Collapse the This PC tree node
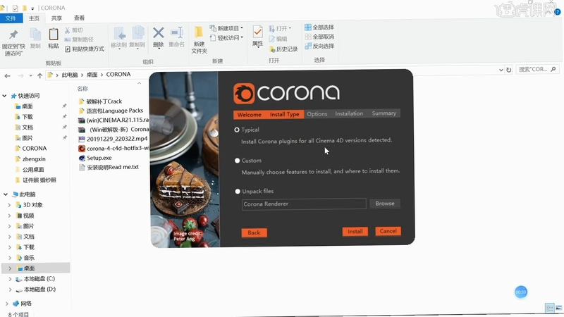The height and width of the screenshot is (317, 564). tap(6, 194)
